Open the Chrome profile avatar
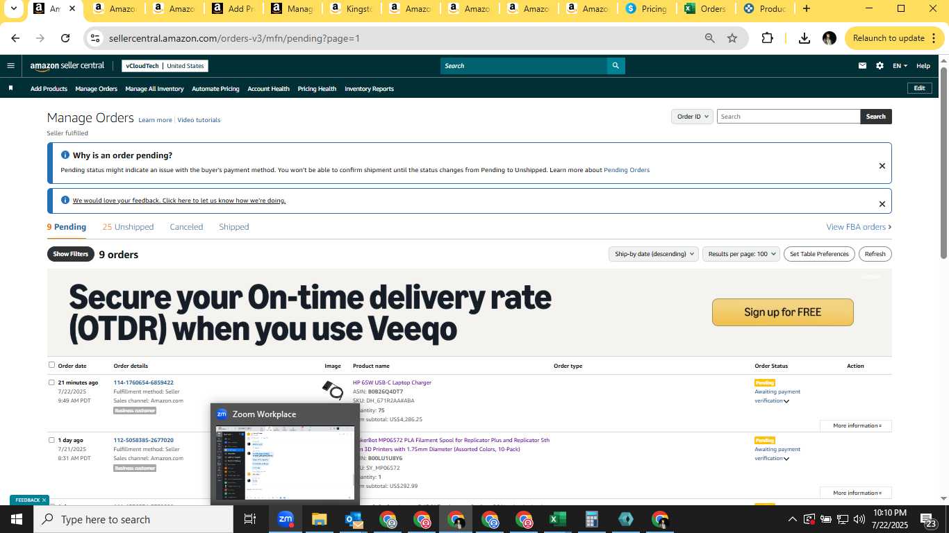Viewport: 949px width, 533px height. click(829, 38)
